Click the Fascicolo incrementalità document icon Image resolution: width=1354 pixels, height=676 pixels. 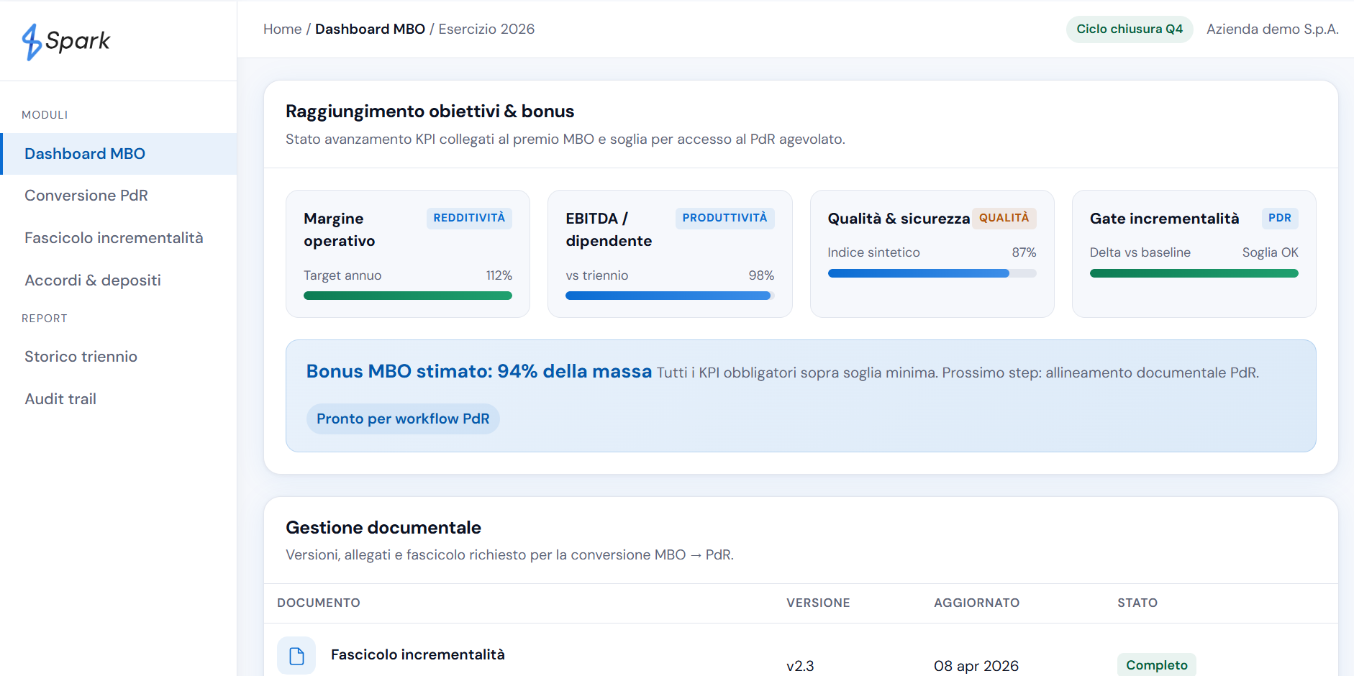(x=296, y=655)
